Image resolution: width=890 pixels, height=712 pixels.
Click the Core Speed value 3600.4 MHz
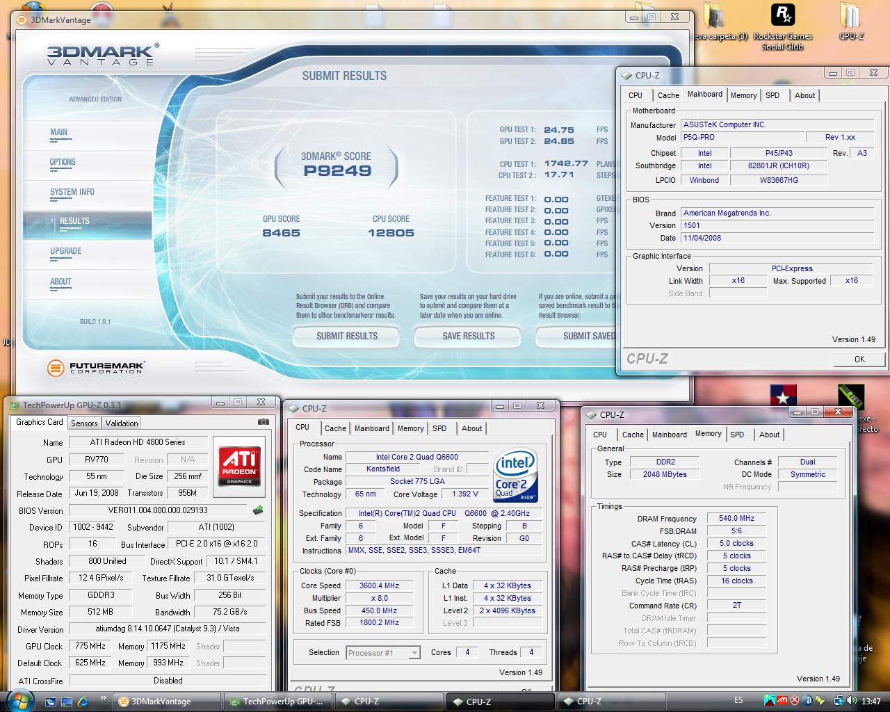(379, 585)
